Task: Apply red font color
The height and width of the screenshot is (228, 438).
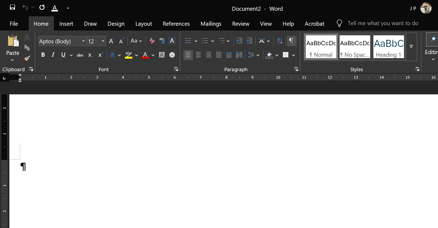Action: [145, 55]
